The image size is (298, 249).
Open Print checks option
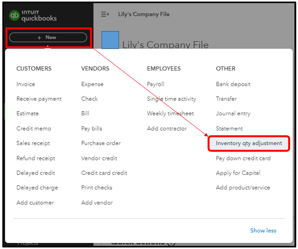pyautogui.click(x=97, y=187)
